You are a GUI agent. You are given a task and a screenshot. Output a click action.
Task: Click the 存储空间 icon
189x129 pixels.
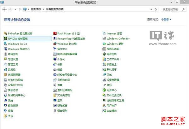(6, 54)
